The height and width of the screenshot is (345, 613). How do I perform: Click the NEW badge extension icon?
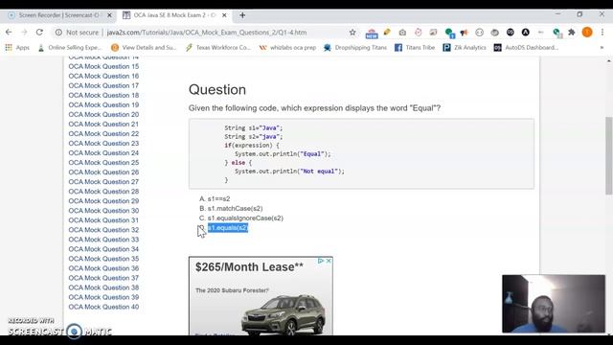pos(372,33)
